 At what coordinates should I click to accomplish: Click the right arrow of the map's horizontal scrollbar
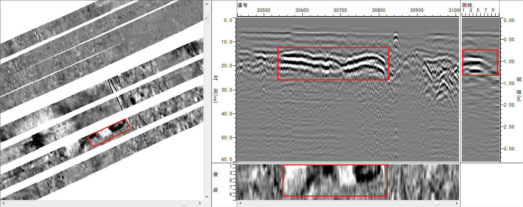coord(200,203)
